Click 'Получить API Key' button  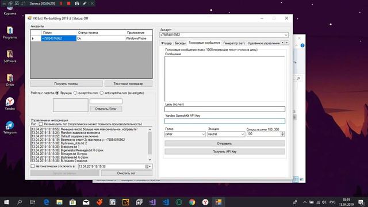[x=225, y=152]
